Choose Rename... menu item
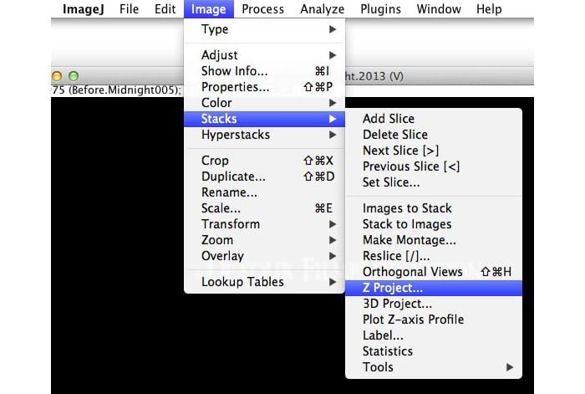585x394 pixels. click(264, 192)
